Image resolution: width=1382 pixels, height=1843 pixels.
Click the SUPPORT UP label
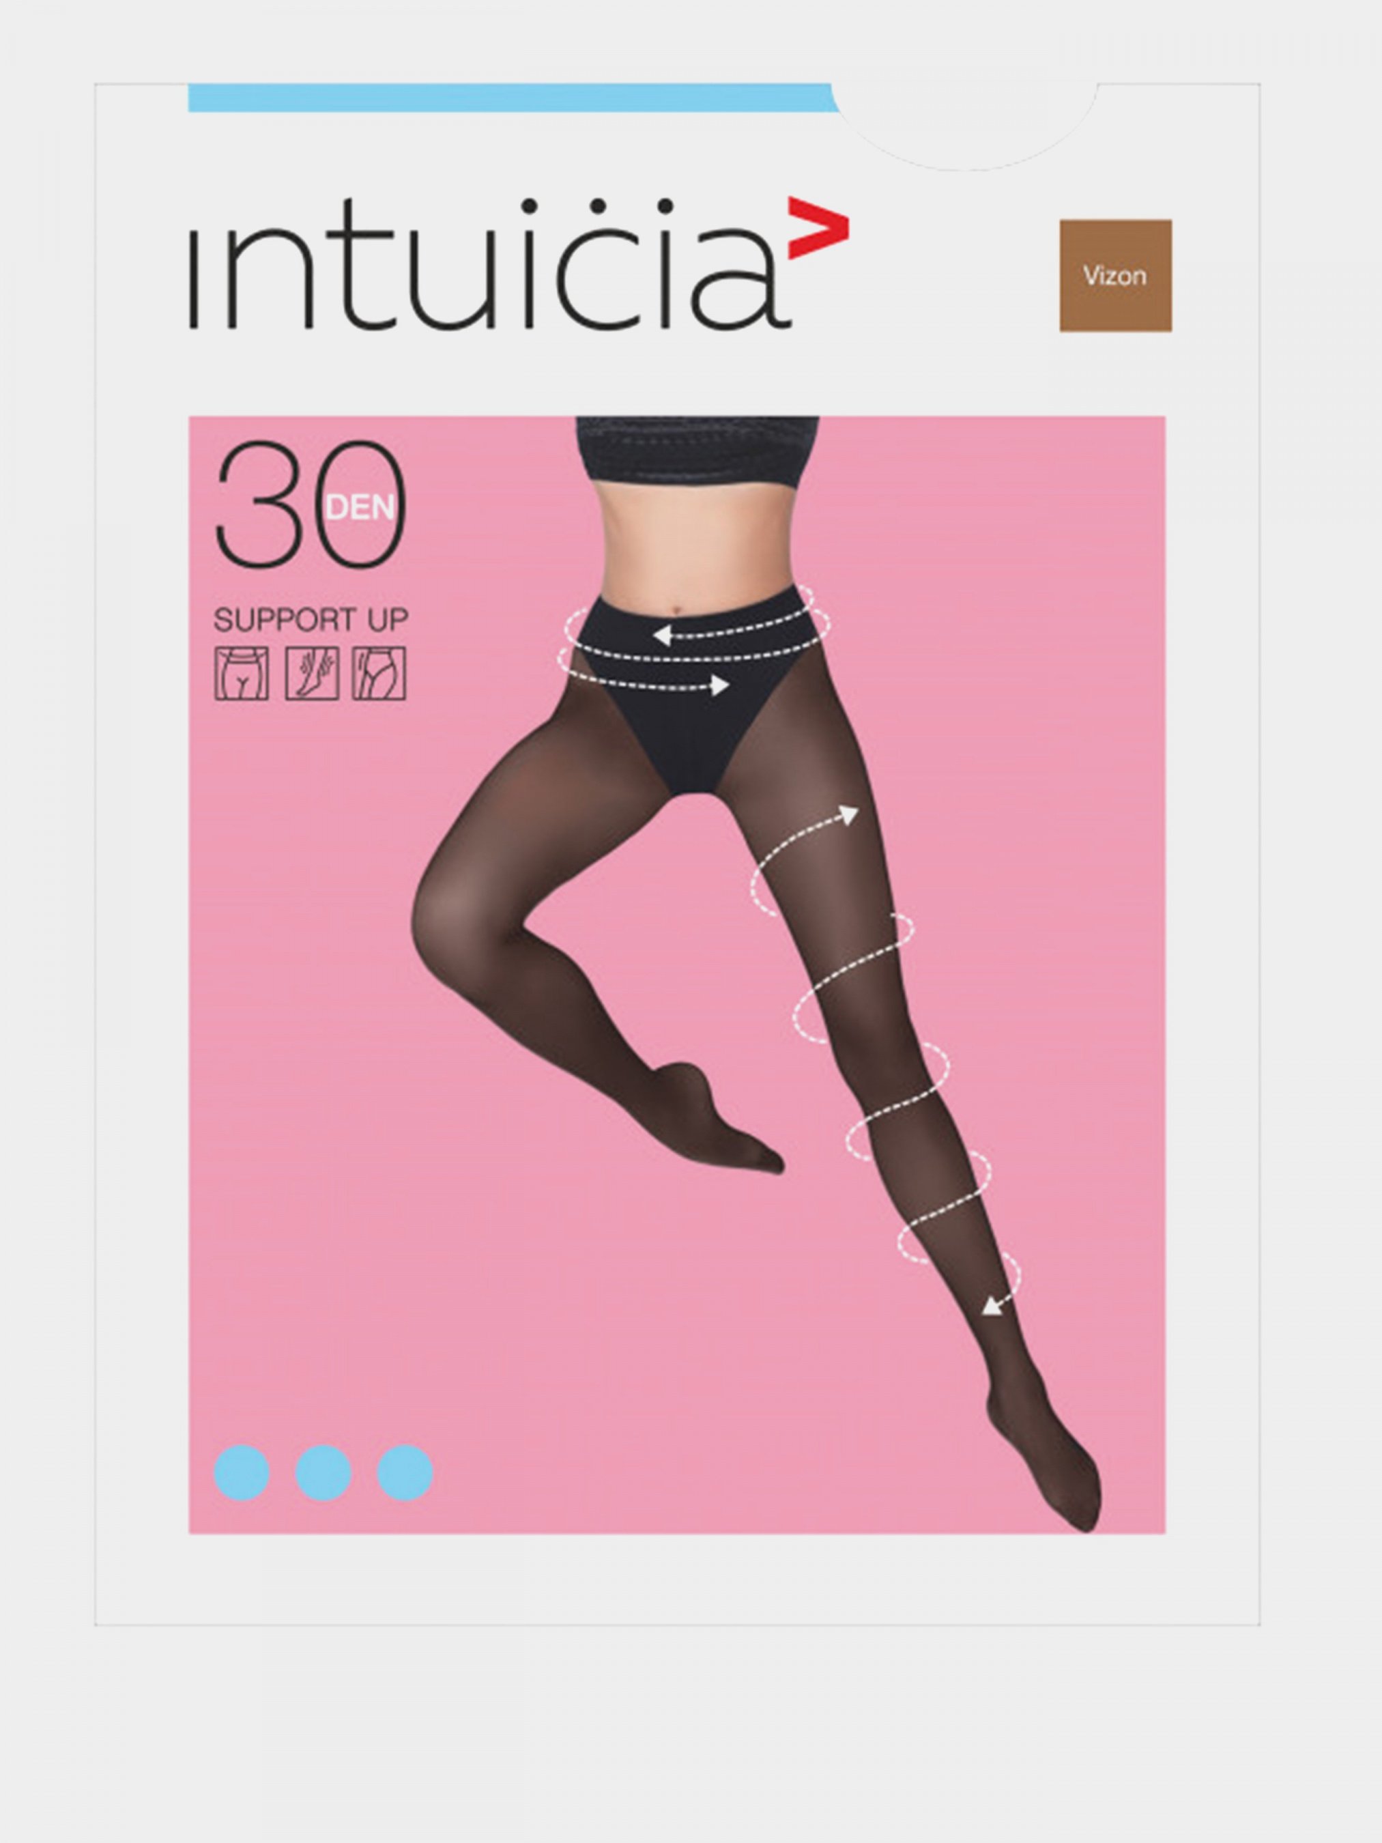coord(311,620)
